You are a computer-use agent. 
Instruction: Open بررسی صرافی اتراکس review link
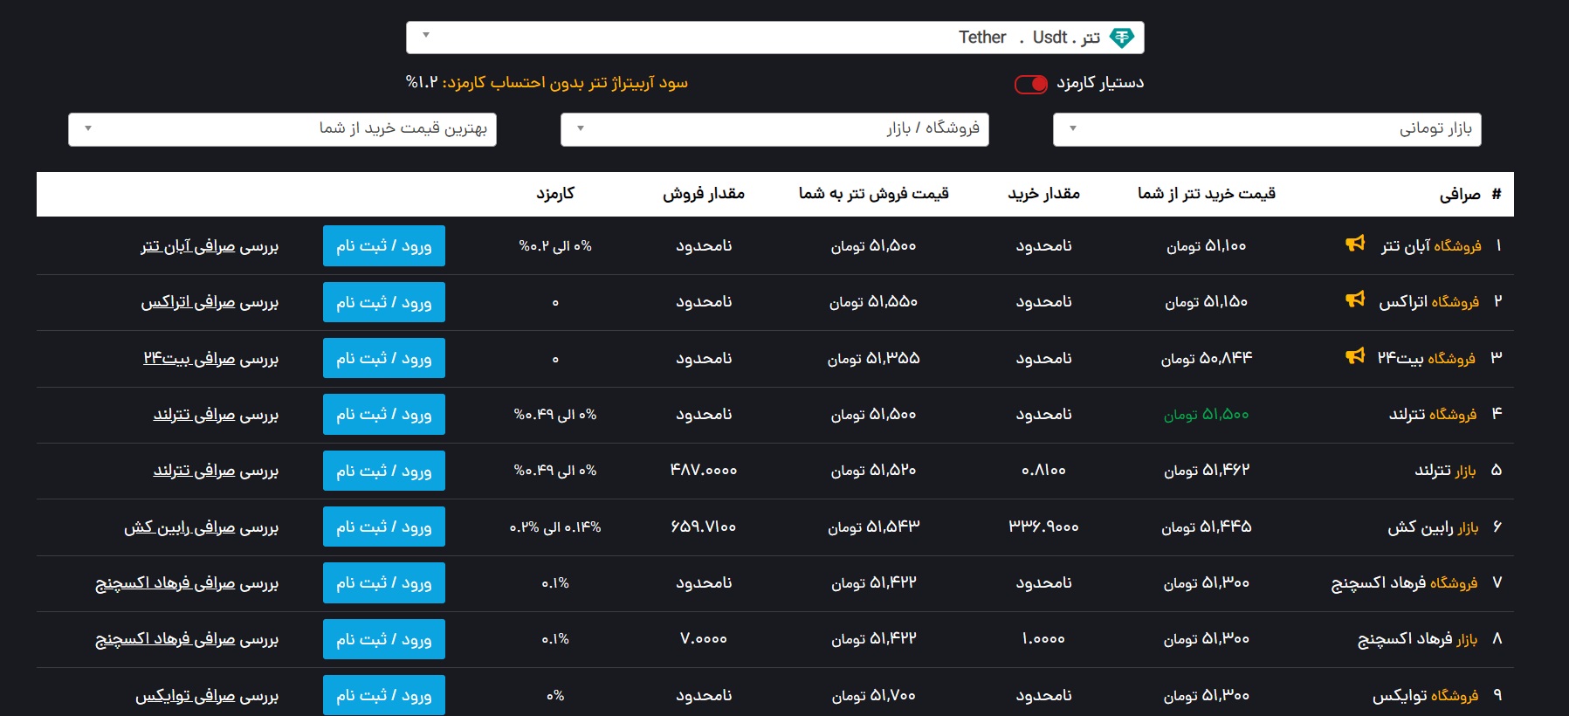(210, 302)
